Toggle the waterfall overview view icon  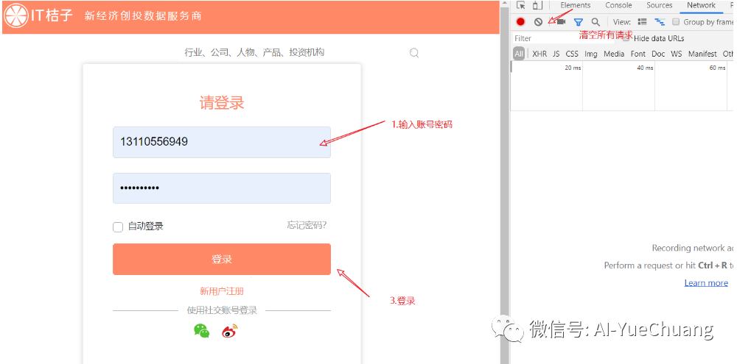click(660, 21)
